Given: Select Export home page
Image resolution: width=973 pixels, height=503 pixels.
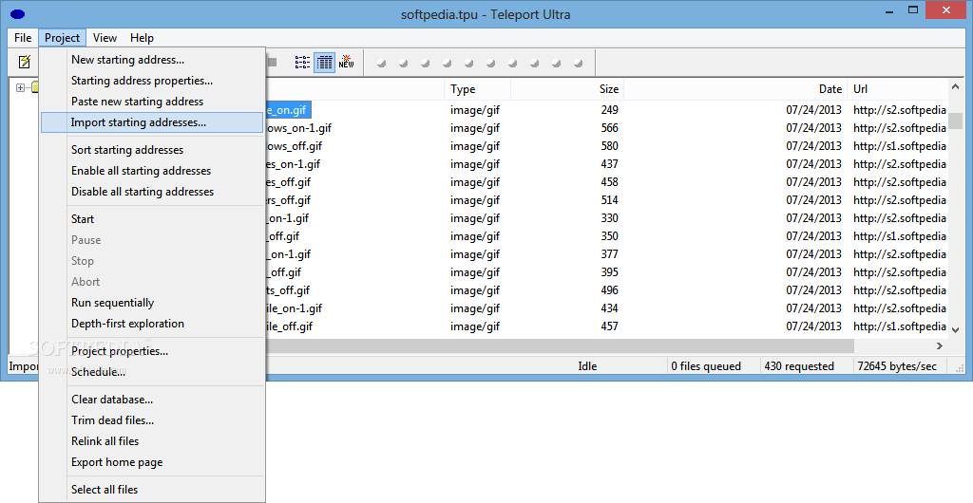Looking at the screenshot, I should click(x=152, y=463).
